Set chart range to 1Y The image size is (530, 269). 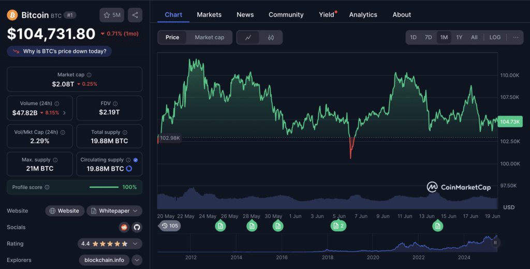(x=459, y=38)
